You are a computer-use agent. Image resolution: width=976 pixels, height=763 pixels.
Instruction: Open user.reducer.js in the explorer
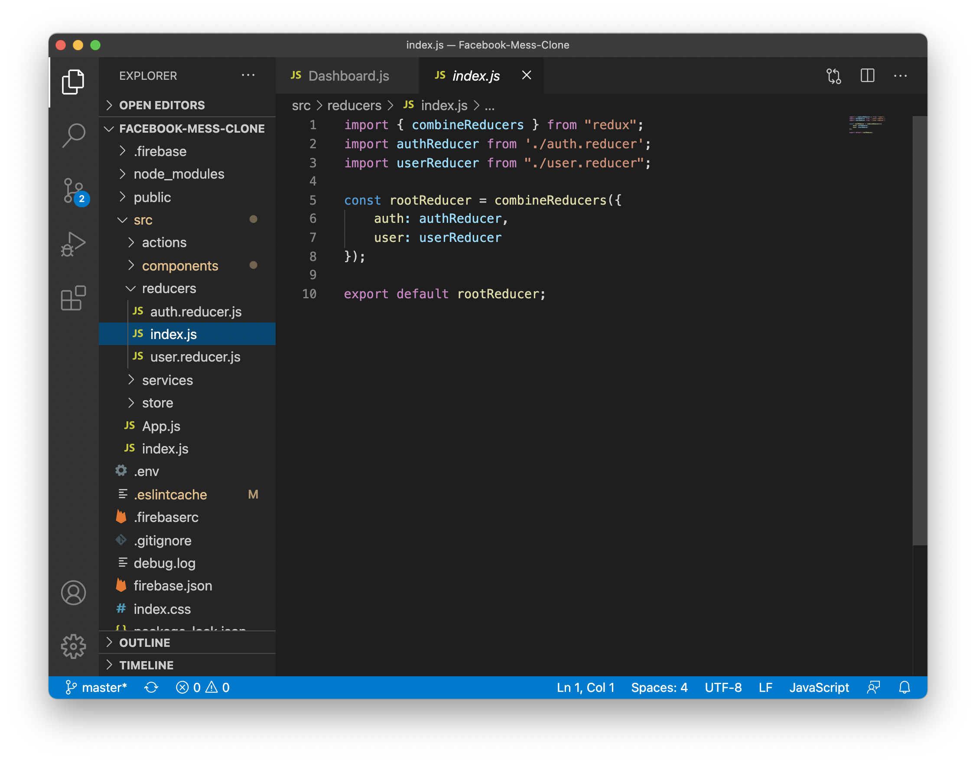187,357
